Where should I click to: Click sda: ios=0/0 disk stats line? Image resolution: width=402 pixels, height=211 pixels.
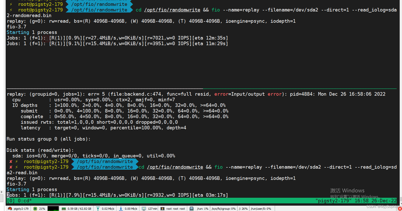point(94,156)
